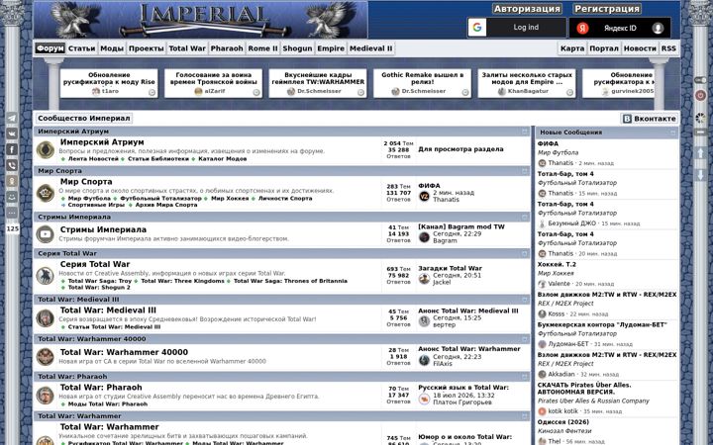Open the Сообщество Империал breadcrumb
The width and height of the screenshot is (713, 445).
pos(84,118)
